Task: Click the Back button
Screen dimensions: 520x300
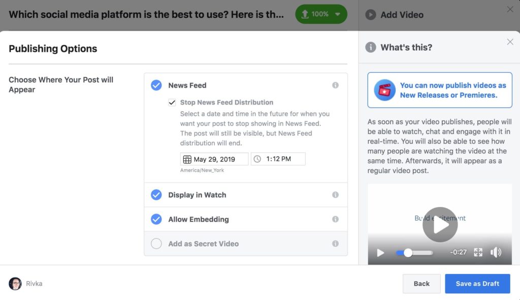Action: [x=421, y=284]
